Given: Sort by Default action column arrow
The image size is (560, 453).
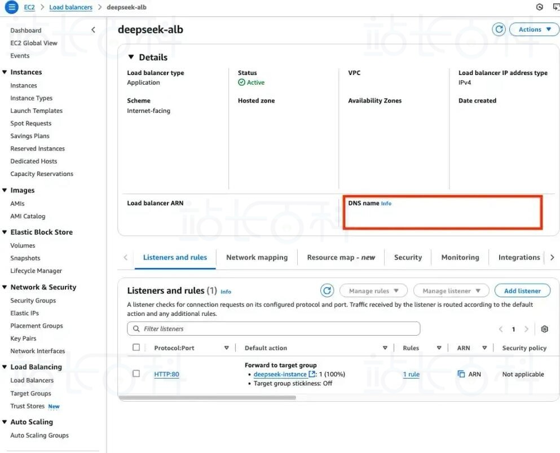Looking at the screenshot, I should tap(385, 348).
